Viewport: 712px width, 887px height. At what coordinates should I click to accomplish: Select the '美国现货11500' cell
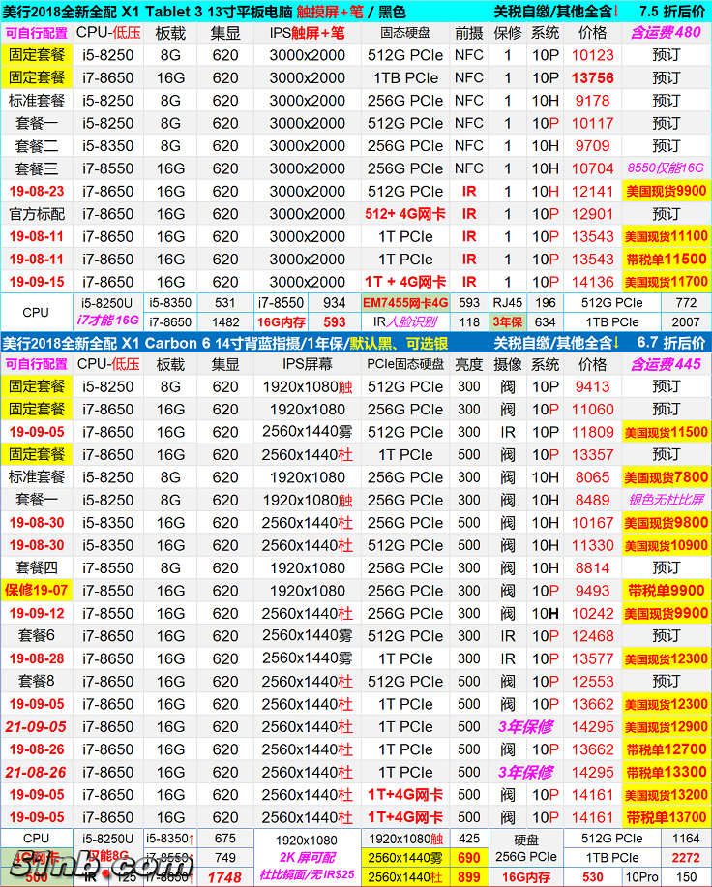pos(666,432)
